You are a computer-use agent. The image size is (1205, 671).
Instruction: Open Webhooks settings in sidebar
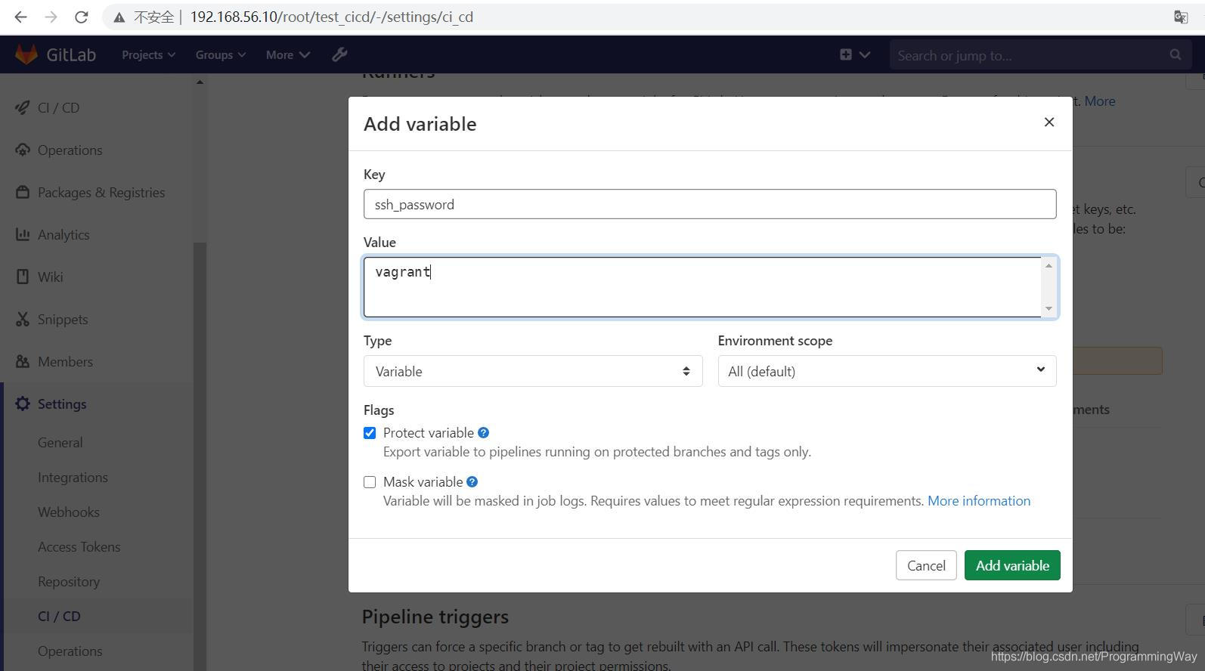pyautogui.click(x=68, y=512)
